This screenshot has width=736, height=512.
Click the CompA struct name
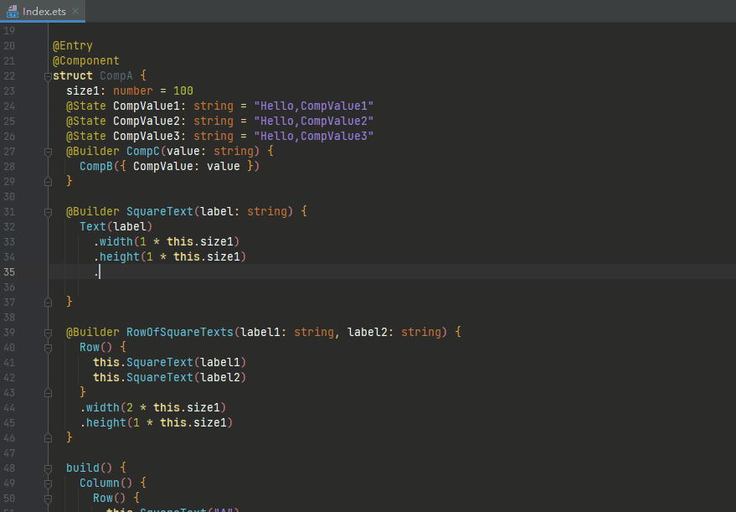[x=116, y=75]
